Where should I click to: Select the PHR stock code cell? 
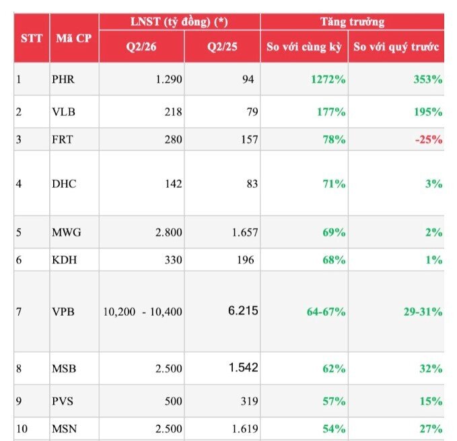(x=74, y=79)
